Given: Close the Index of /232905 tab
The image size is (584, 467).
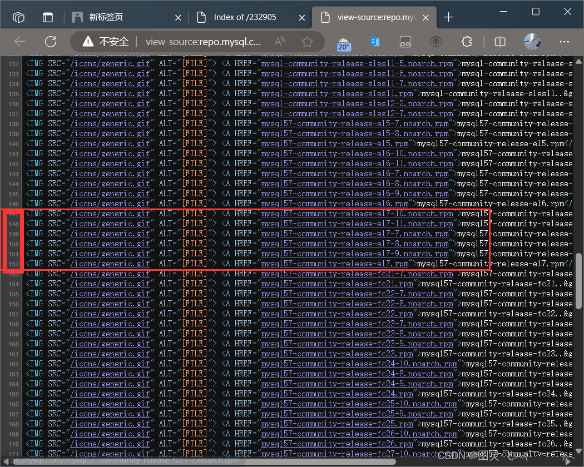Looking at the screenshot, I should 302,17.
